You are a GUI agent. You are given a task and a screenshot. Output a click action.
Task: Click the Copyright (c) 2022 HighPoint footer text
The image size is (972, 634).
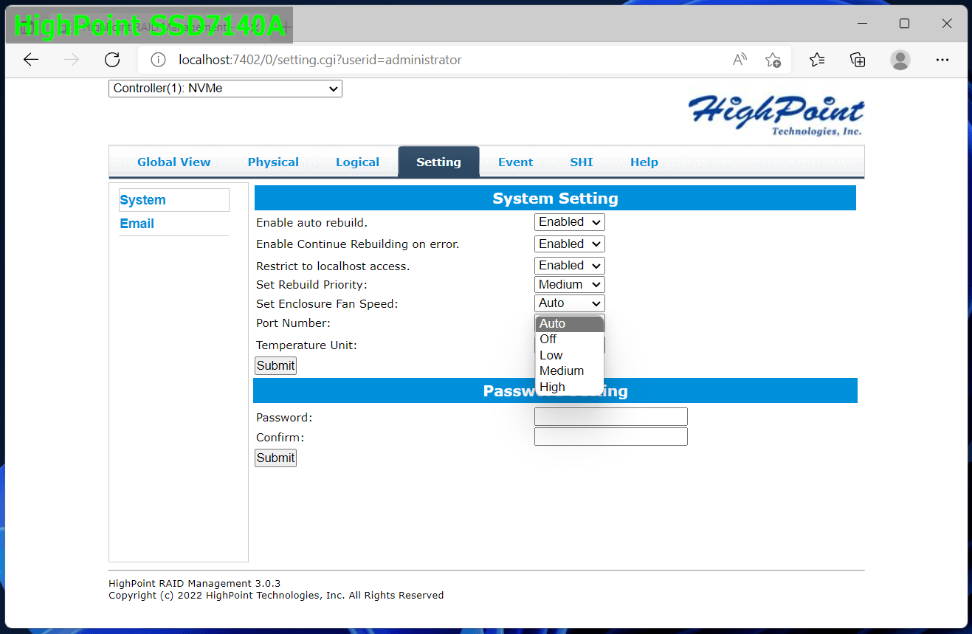point(276,595)
